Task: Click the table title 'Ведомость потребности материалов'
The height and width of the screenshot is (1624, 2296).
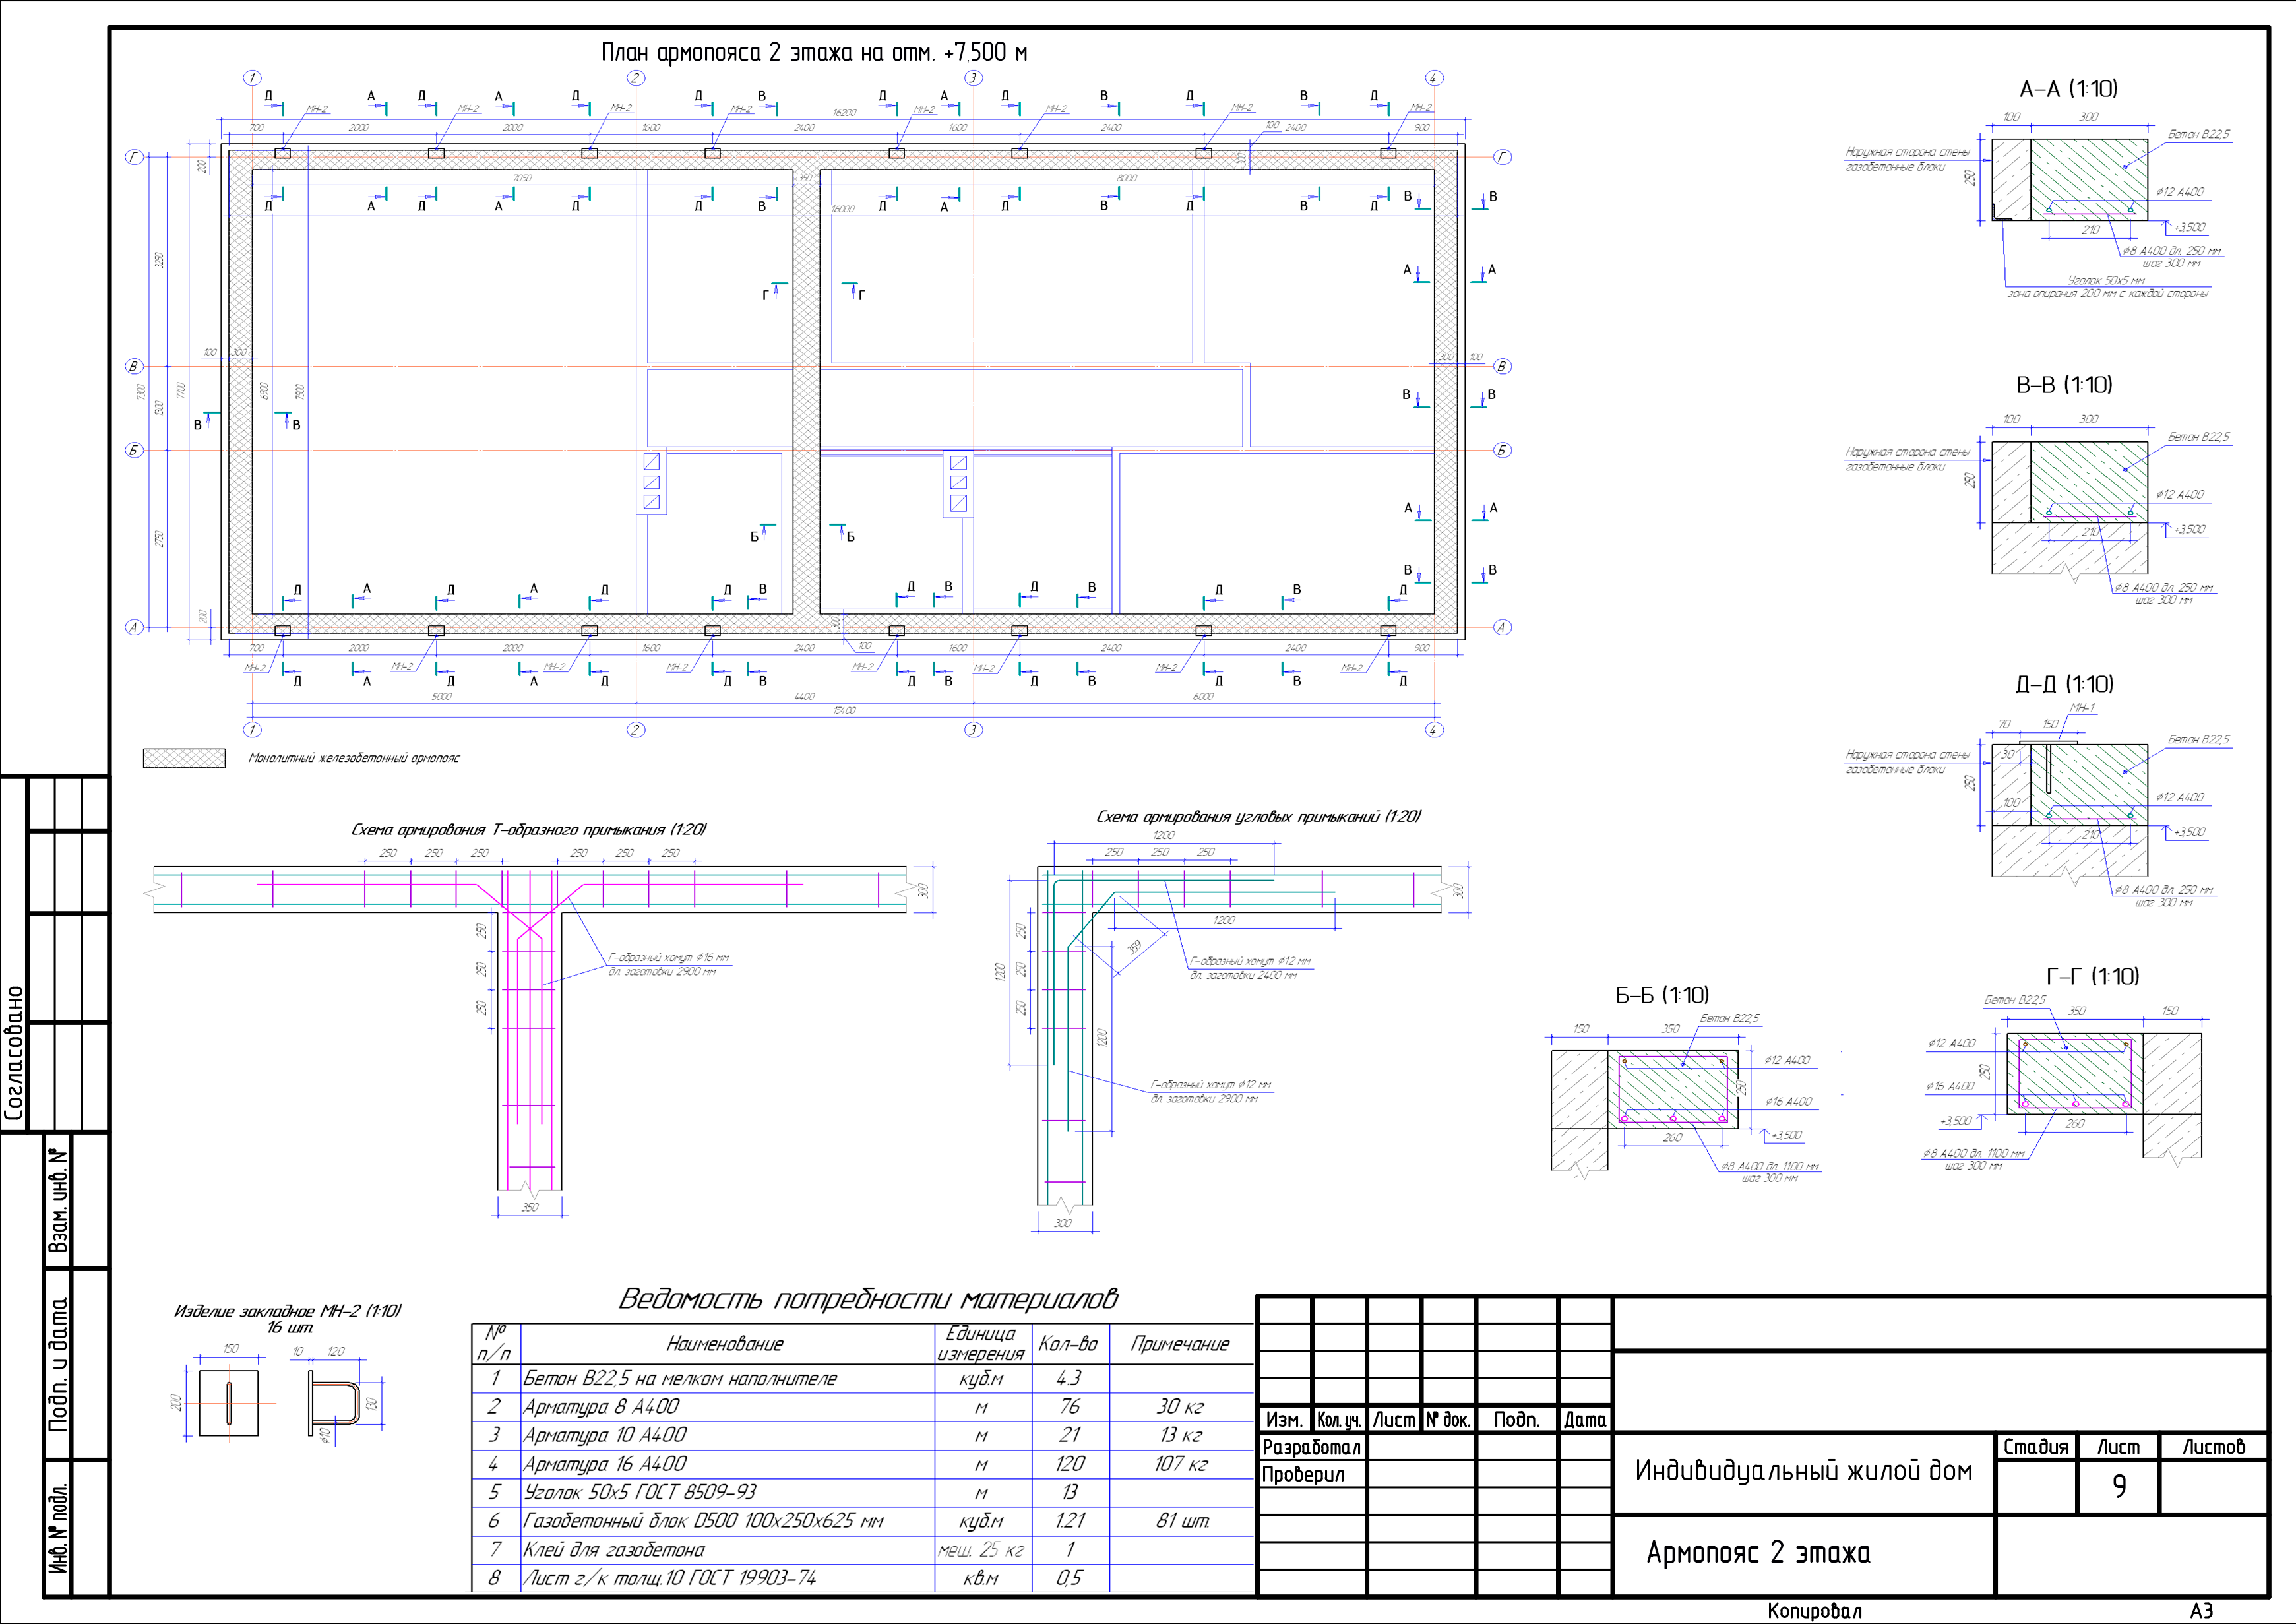Action: tap(868, 1298)
